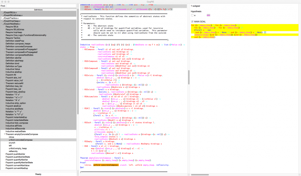Select 'Inductive realizeState' in the tree
301x176 pixels.
click(15, 131)
